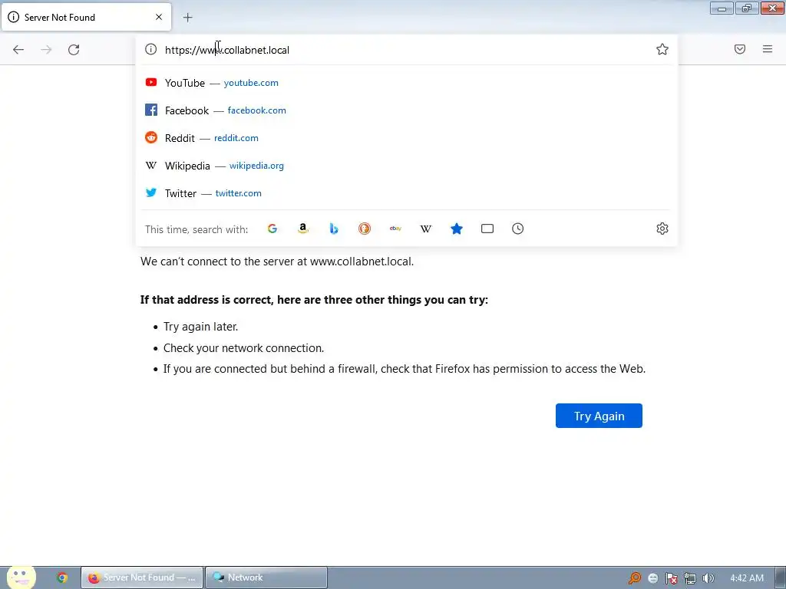Search bookmarks with the star shortcut
786x589 pixels.
(x=457, y=229)
